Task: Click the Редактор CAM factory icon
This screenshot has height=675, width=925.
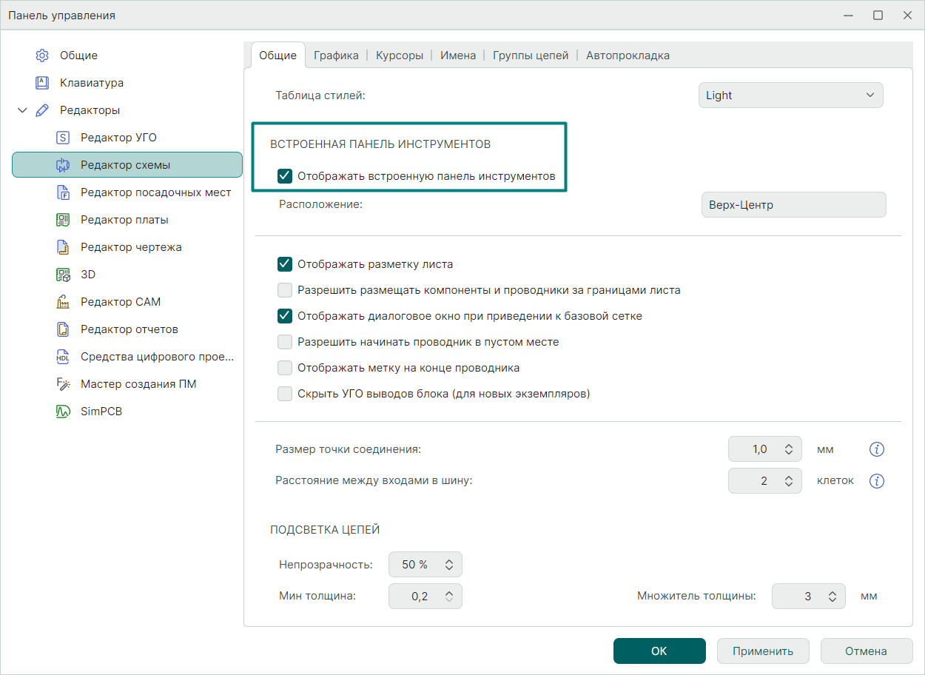Action: point(63,302)
